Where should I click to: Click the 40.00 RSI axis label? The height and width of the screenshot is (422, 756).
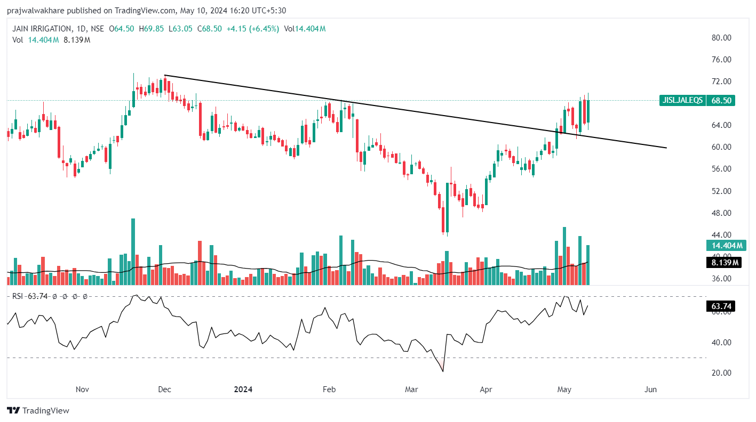coord(721,343)
